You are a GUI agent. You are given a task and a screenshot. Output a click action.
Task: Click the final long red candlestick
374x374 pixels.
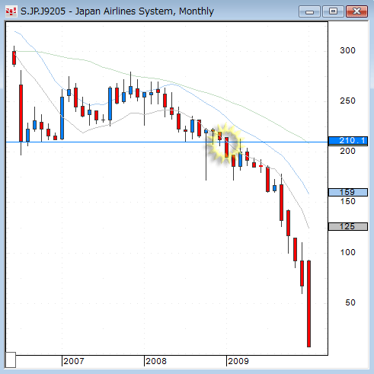(308, 304)
